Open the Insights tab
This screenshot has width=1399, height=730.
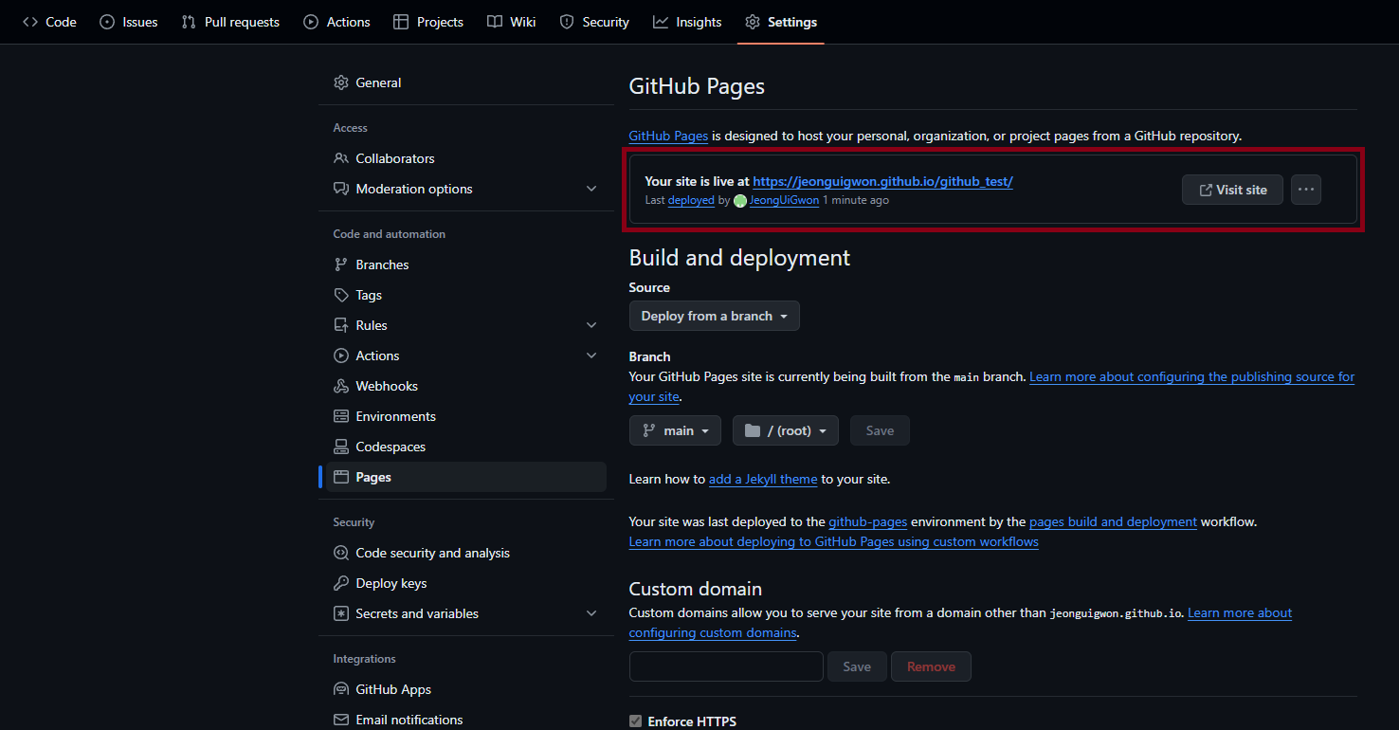(687, 22)
